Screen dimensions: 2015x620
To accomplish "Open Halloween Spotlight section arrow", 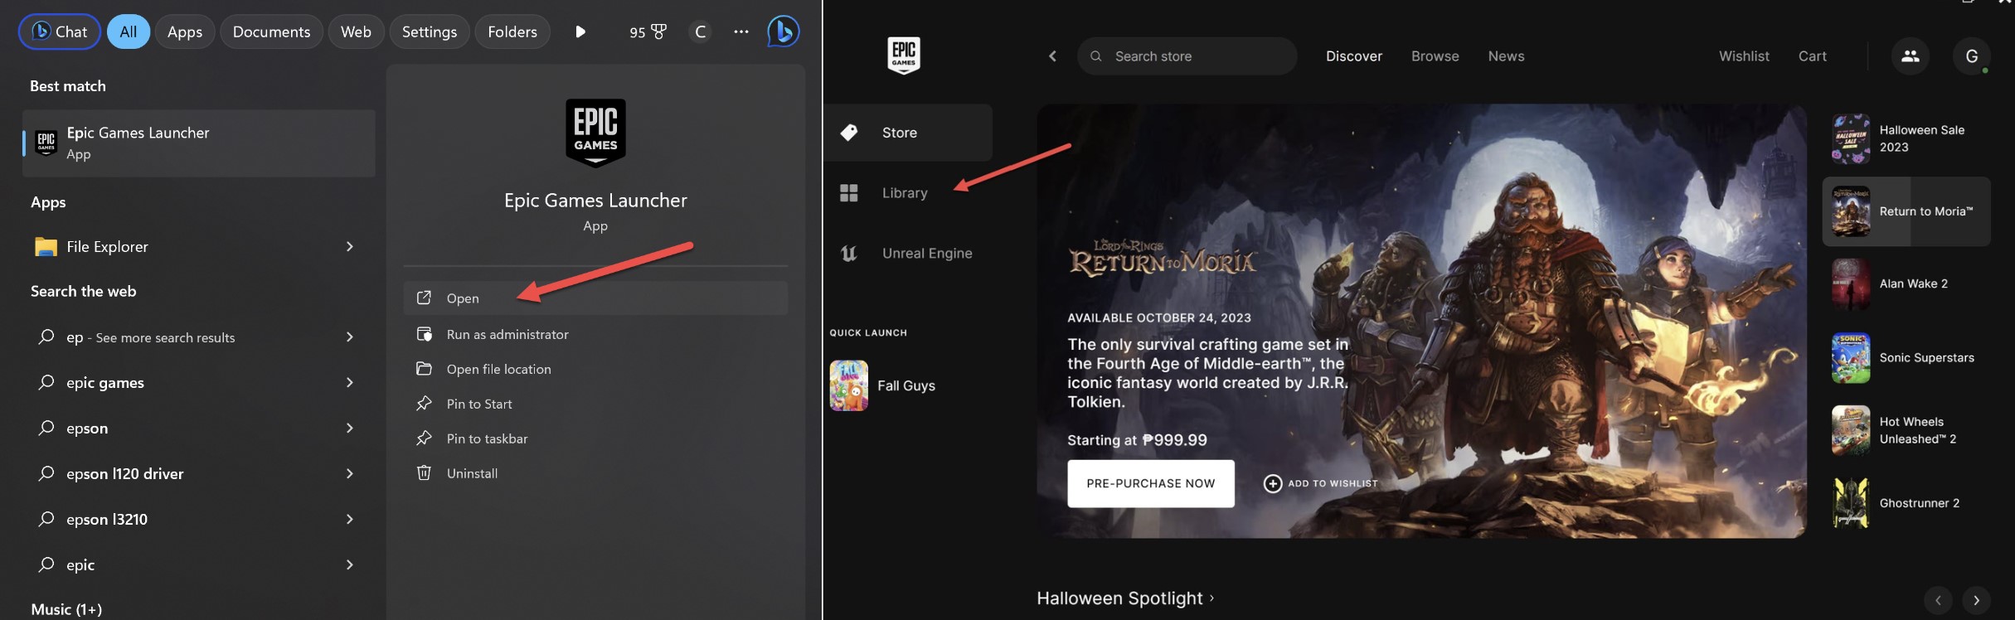I will (x=1212, y=598).
